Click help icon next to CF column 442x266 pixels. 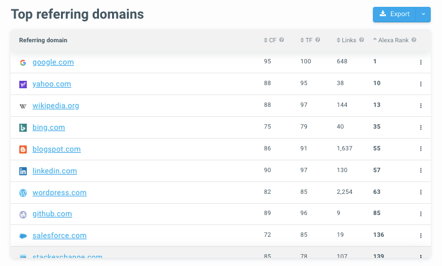point(281,40)
